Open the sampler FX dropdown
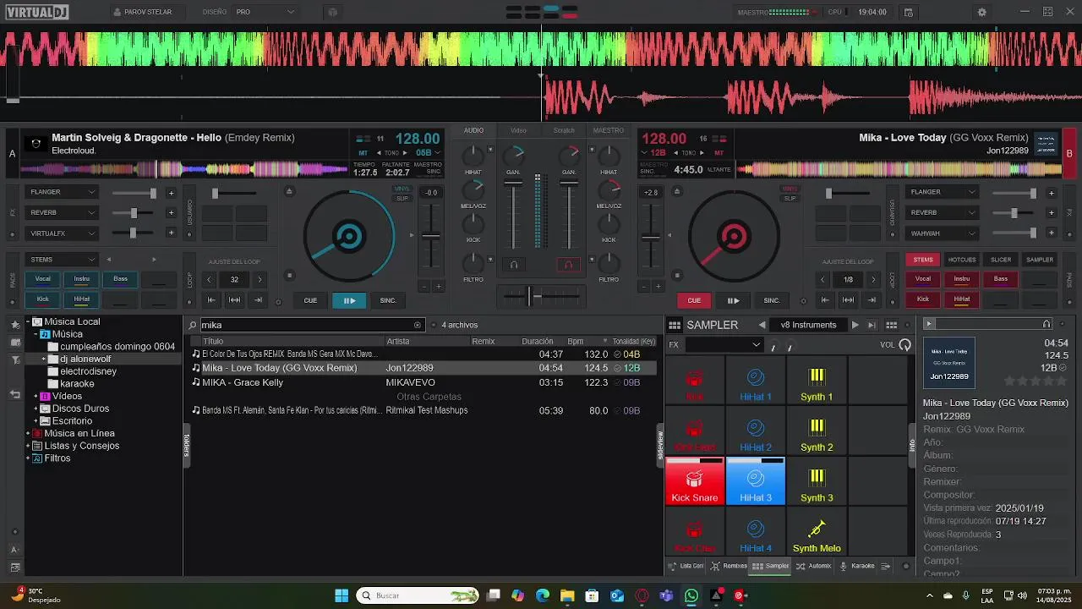 pyautogui.click(x=724, y=344)
